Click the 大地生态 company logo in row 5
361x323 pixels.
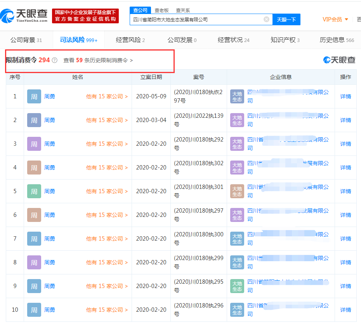pos(237,191)
